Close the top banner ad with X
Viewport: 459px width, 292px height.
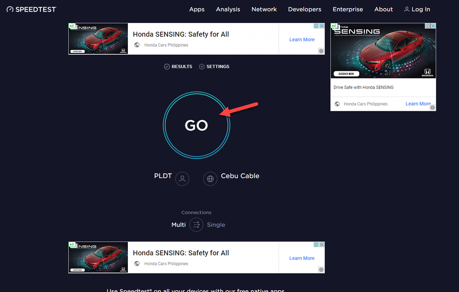click(322, 26)
